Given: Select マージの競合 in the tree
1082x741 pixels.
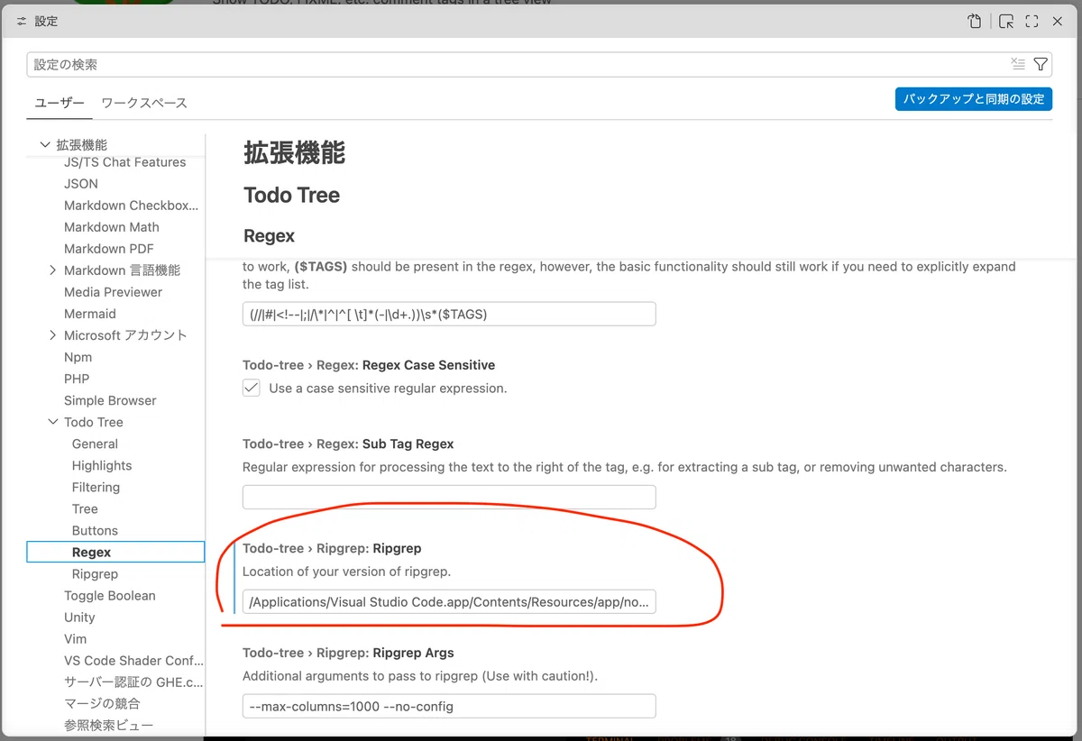Looking at the screenshot, I should pos(102,703).
